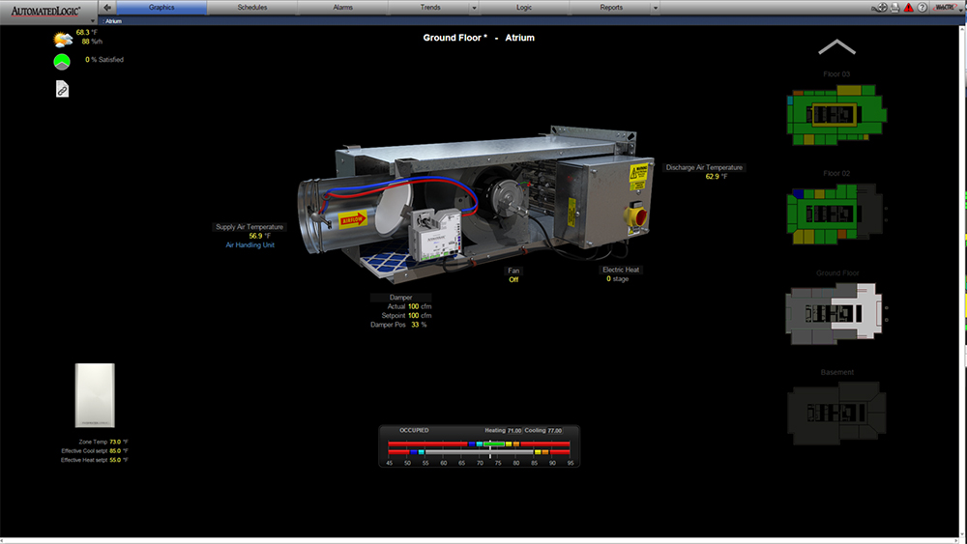
Task: Click the print icon in top toolbar
Action: point(895,7)
